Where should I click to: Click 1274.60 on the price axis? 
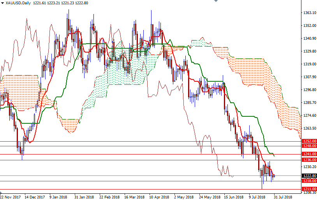pos(309,116)
